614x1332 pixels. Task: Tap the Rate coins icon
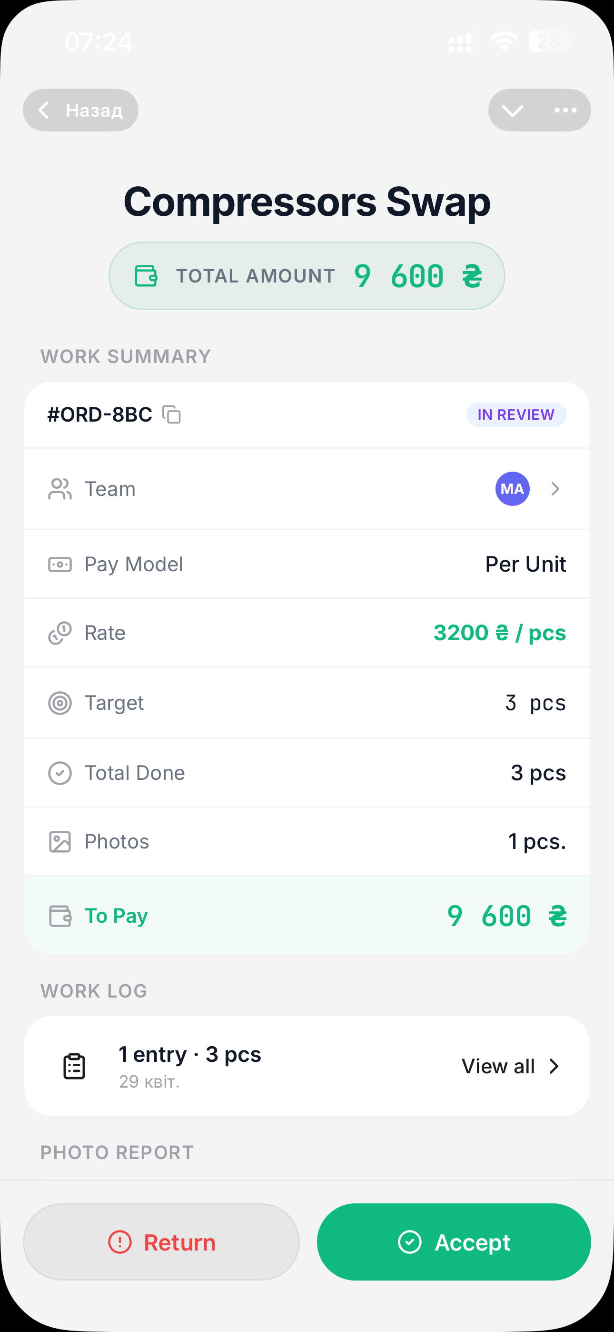pyautogui.click(x=60, y=633)
